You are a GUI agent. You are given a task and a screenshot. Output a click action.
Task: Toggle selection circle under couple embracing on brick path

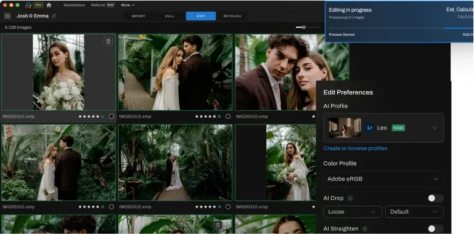pyautogui.click(x=228, y=116)
